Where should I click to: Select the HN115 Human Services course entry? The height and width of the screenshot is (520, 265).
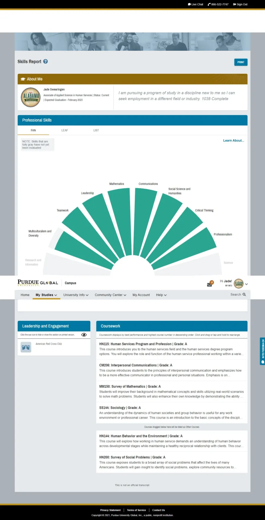[143, 344]
